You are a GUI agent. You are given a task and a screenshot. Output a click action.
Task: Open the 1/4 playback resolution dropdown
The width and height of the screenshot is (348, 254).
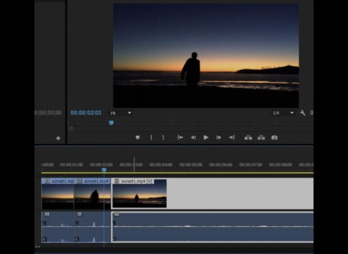pyautogui.click(x=283, y=113)
